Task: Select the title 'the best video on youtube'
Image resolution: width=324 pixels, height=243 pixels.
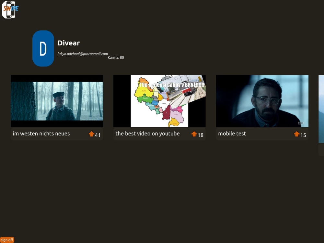Action: click(x=147, y=134)
